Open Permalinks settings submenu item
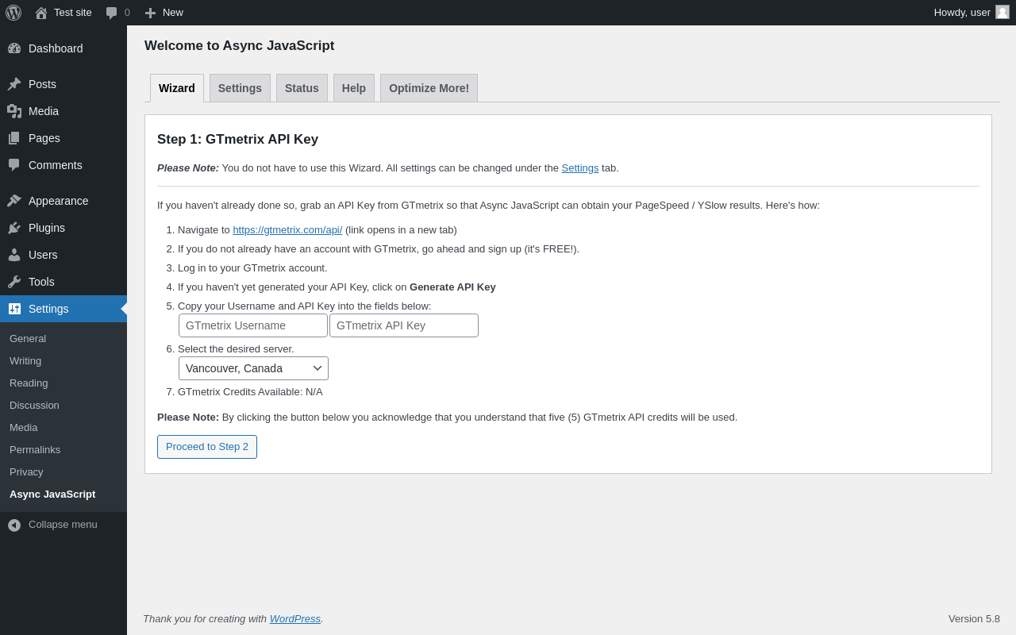 (35, 450)
